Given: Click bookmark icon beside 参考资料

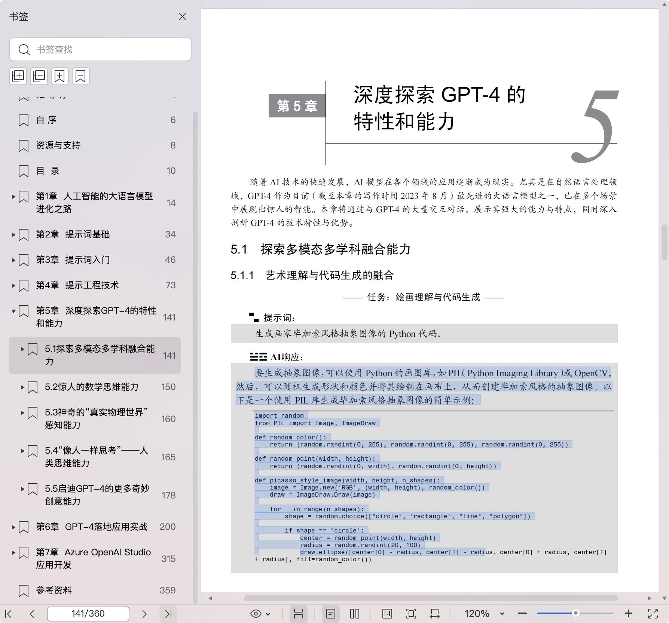Looking at the screenshot, I should tap(24, 591).
